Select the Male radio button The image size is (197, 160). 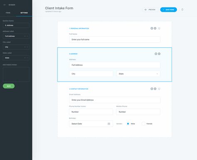pyautogui.click(x=128, y=124)
